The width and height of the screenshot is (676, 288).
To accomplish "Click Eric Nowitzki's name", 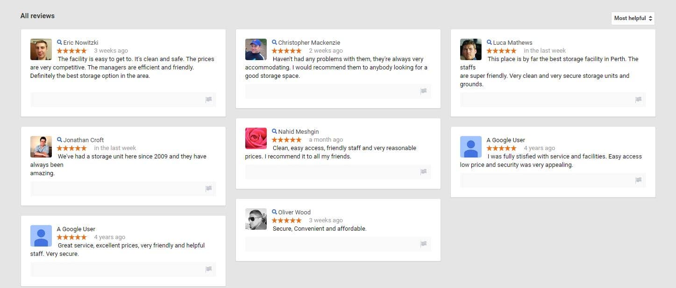I will pos(81,42).
